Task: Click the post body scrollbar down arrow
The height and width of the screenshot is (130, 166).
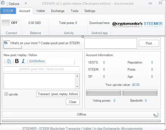Action: [77, 87]
